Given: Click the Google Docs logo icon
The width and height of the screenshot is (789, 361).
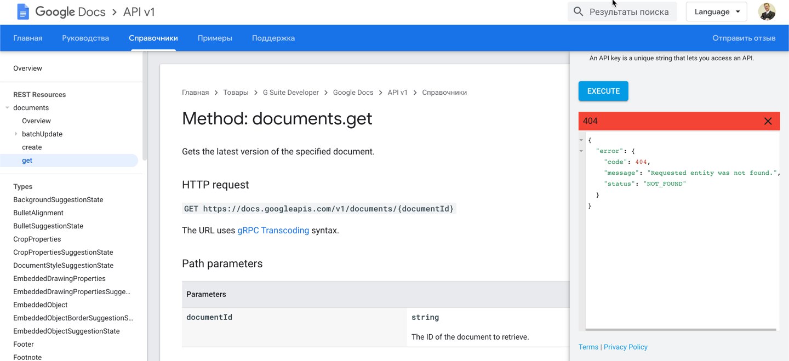Looking at the screenshot, I should [x=23, y=12].
